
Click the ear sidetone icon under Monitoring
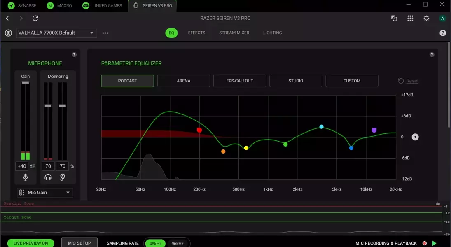coord(63,177)
